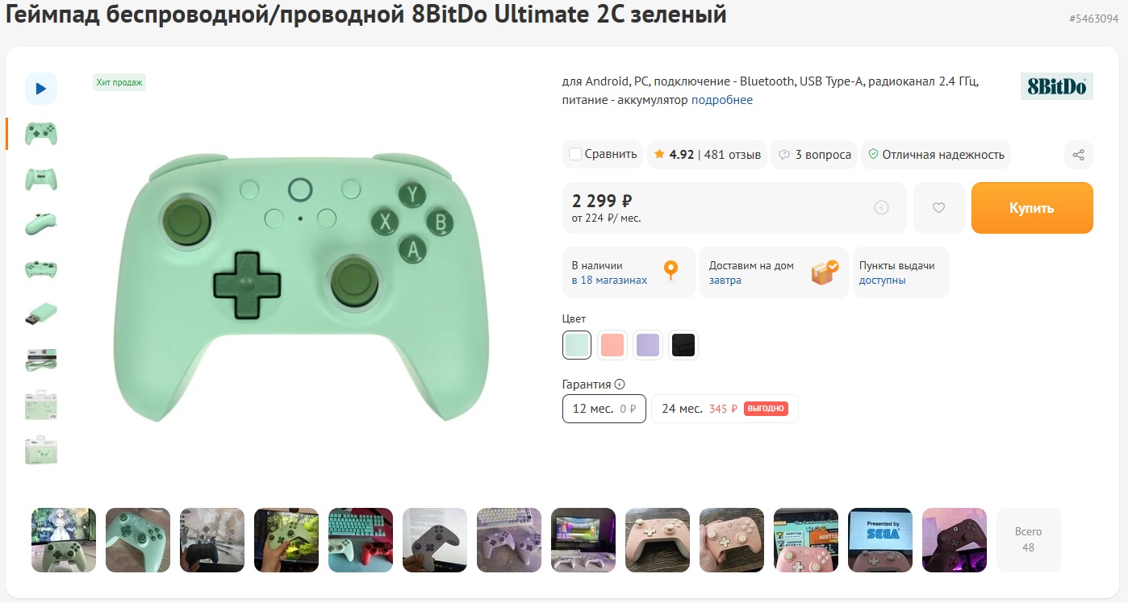
Task: Tick the Сравнить checkbox
Action: pyautogui.click(x=575, y=154)
